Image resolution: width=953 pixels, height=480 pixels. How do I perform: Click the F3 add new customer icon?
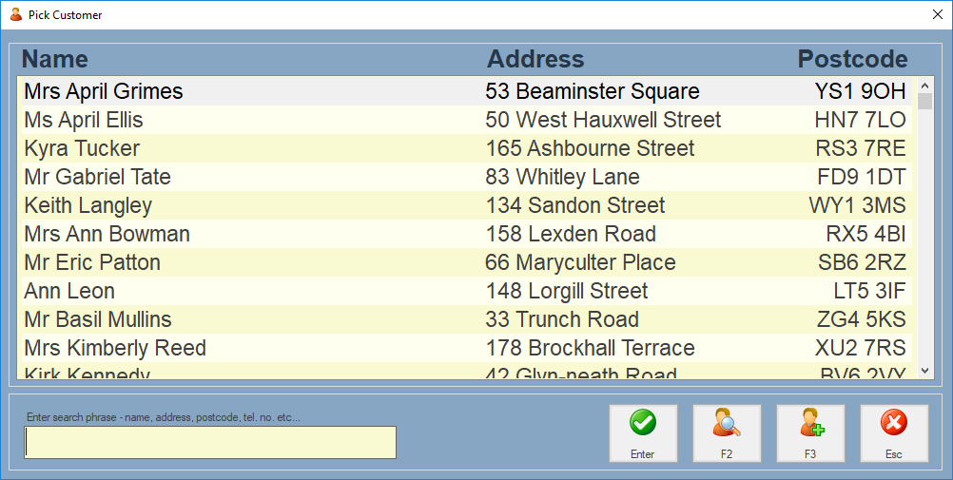[x=810, y=433]
